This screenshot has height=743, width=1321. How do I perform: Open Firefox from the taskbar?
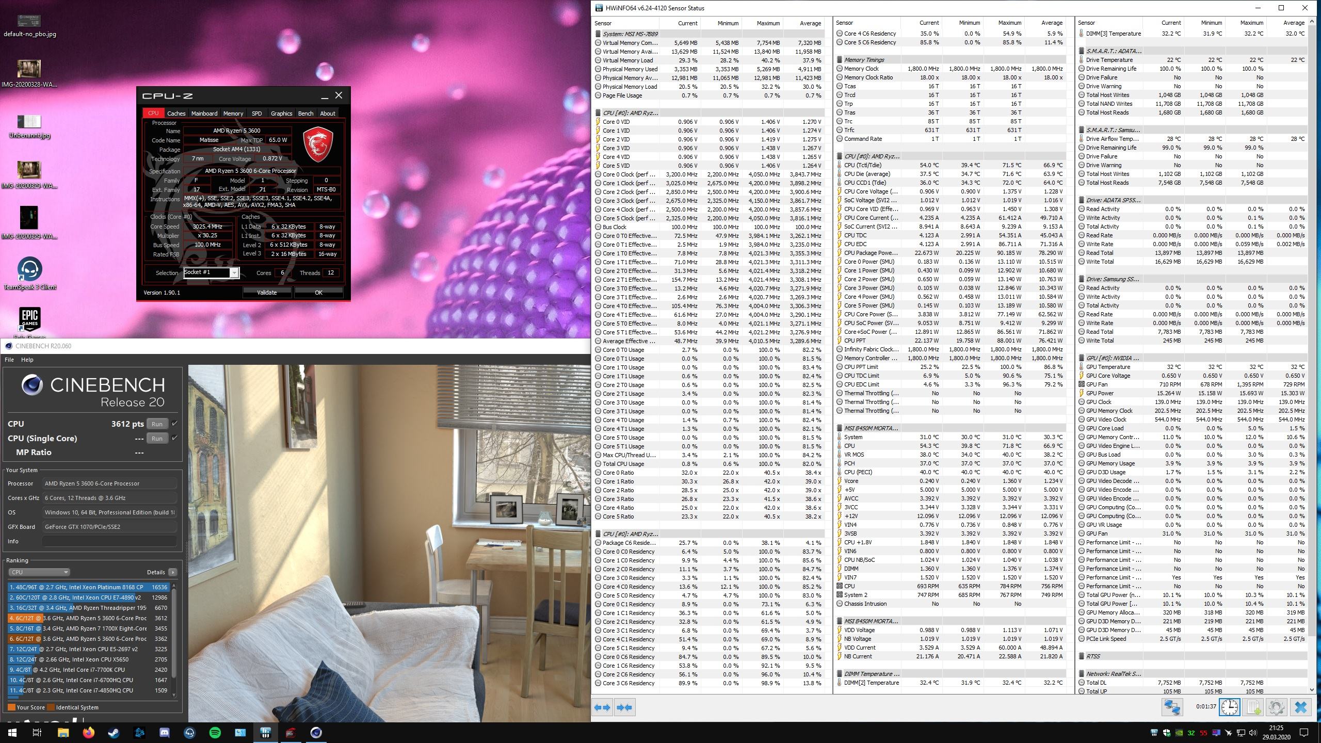coord(88,732)
